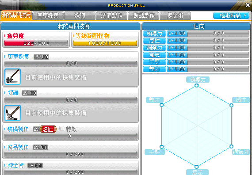
Task: Click the 飾品製作 0/250 progress bar
Action: [x=71, y=154]
